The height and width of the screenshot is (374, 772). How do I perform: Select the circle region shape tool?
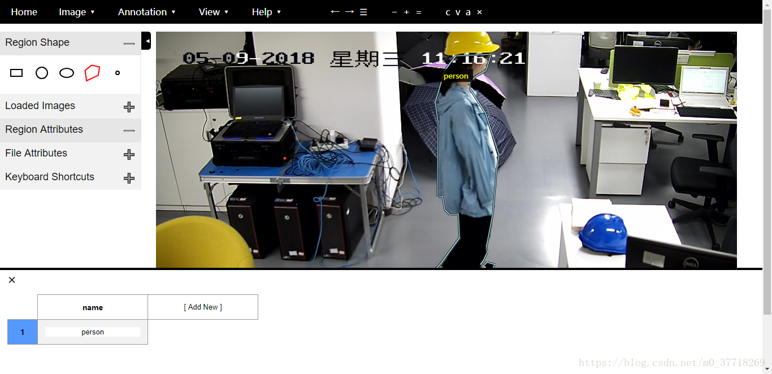tap(42, 73)
